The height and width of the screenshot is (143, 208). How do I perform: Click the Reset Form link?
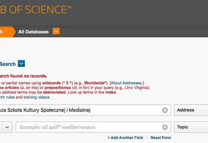click(x=161, y=137)
